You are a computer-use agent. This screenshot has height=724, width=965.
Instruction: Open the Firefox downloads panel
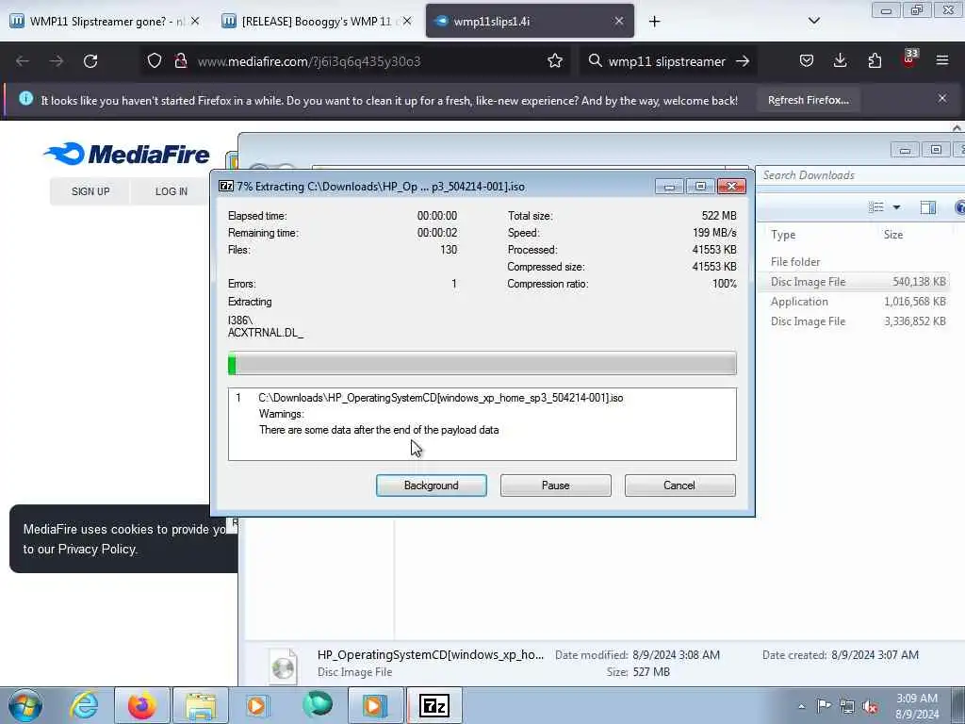(840, 61)
